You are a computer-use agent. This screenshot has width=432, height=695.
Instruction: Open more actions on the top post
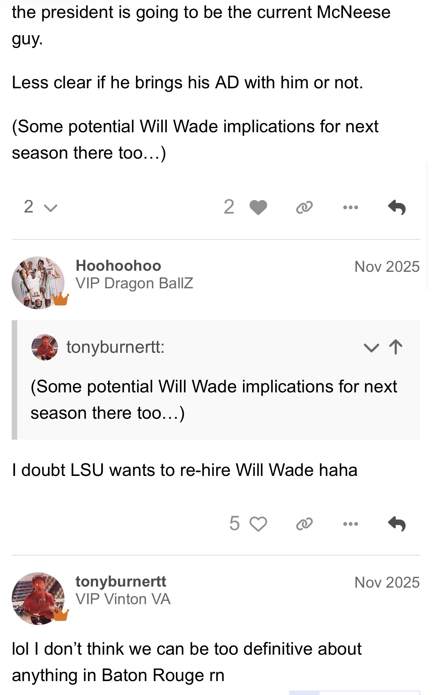[351, 207]
